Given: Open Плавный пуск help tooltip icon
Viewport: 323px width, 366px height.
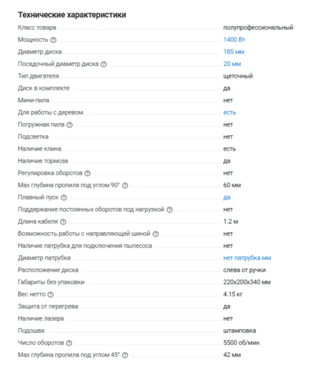Looking at the screenshot, I should (64, 197).
